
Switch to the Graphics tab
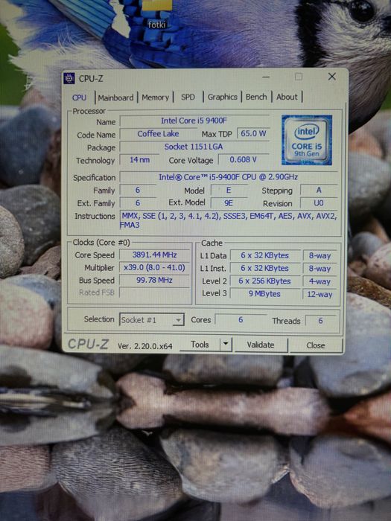(x=223, y=97)
